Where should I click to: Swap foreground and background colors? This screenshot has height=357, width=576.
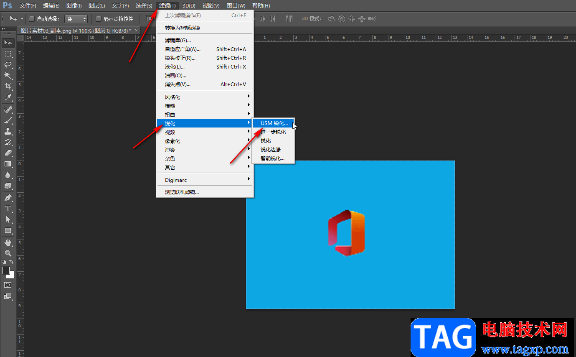point(11,262)
